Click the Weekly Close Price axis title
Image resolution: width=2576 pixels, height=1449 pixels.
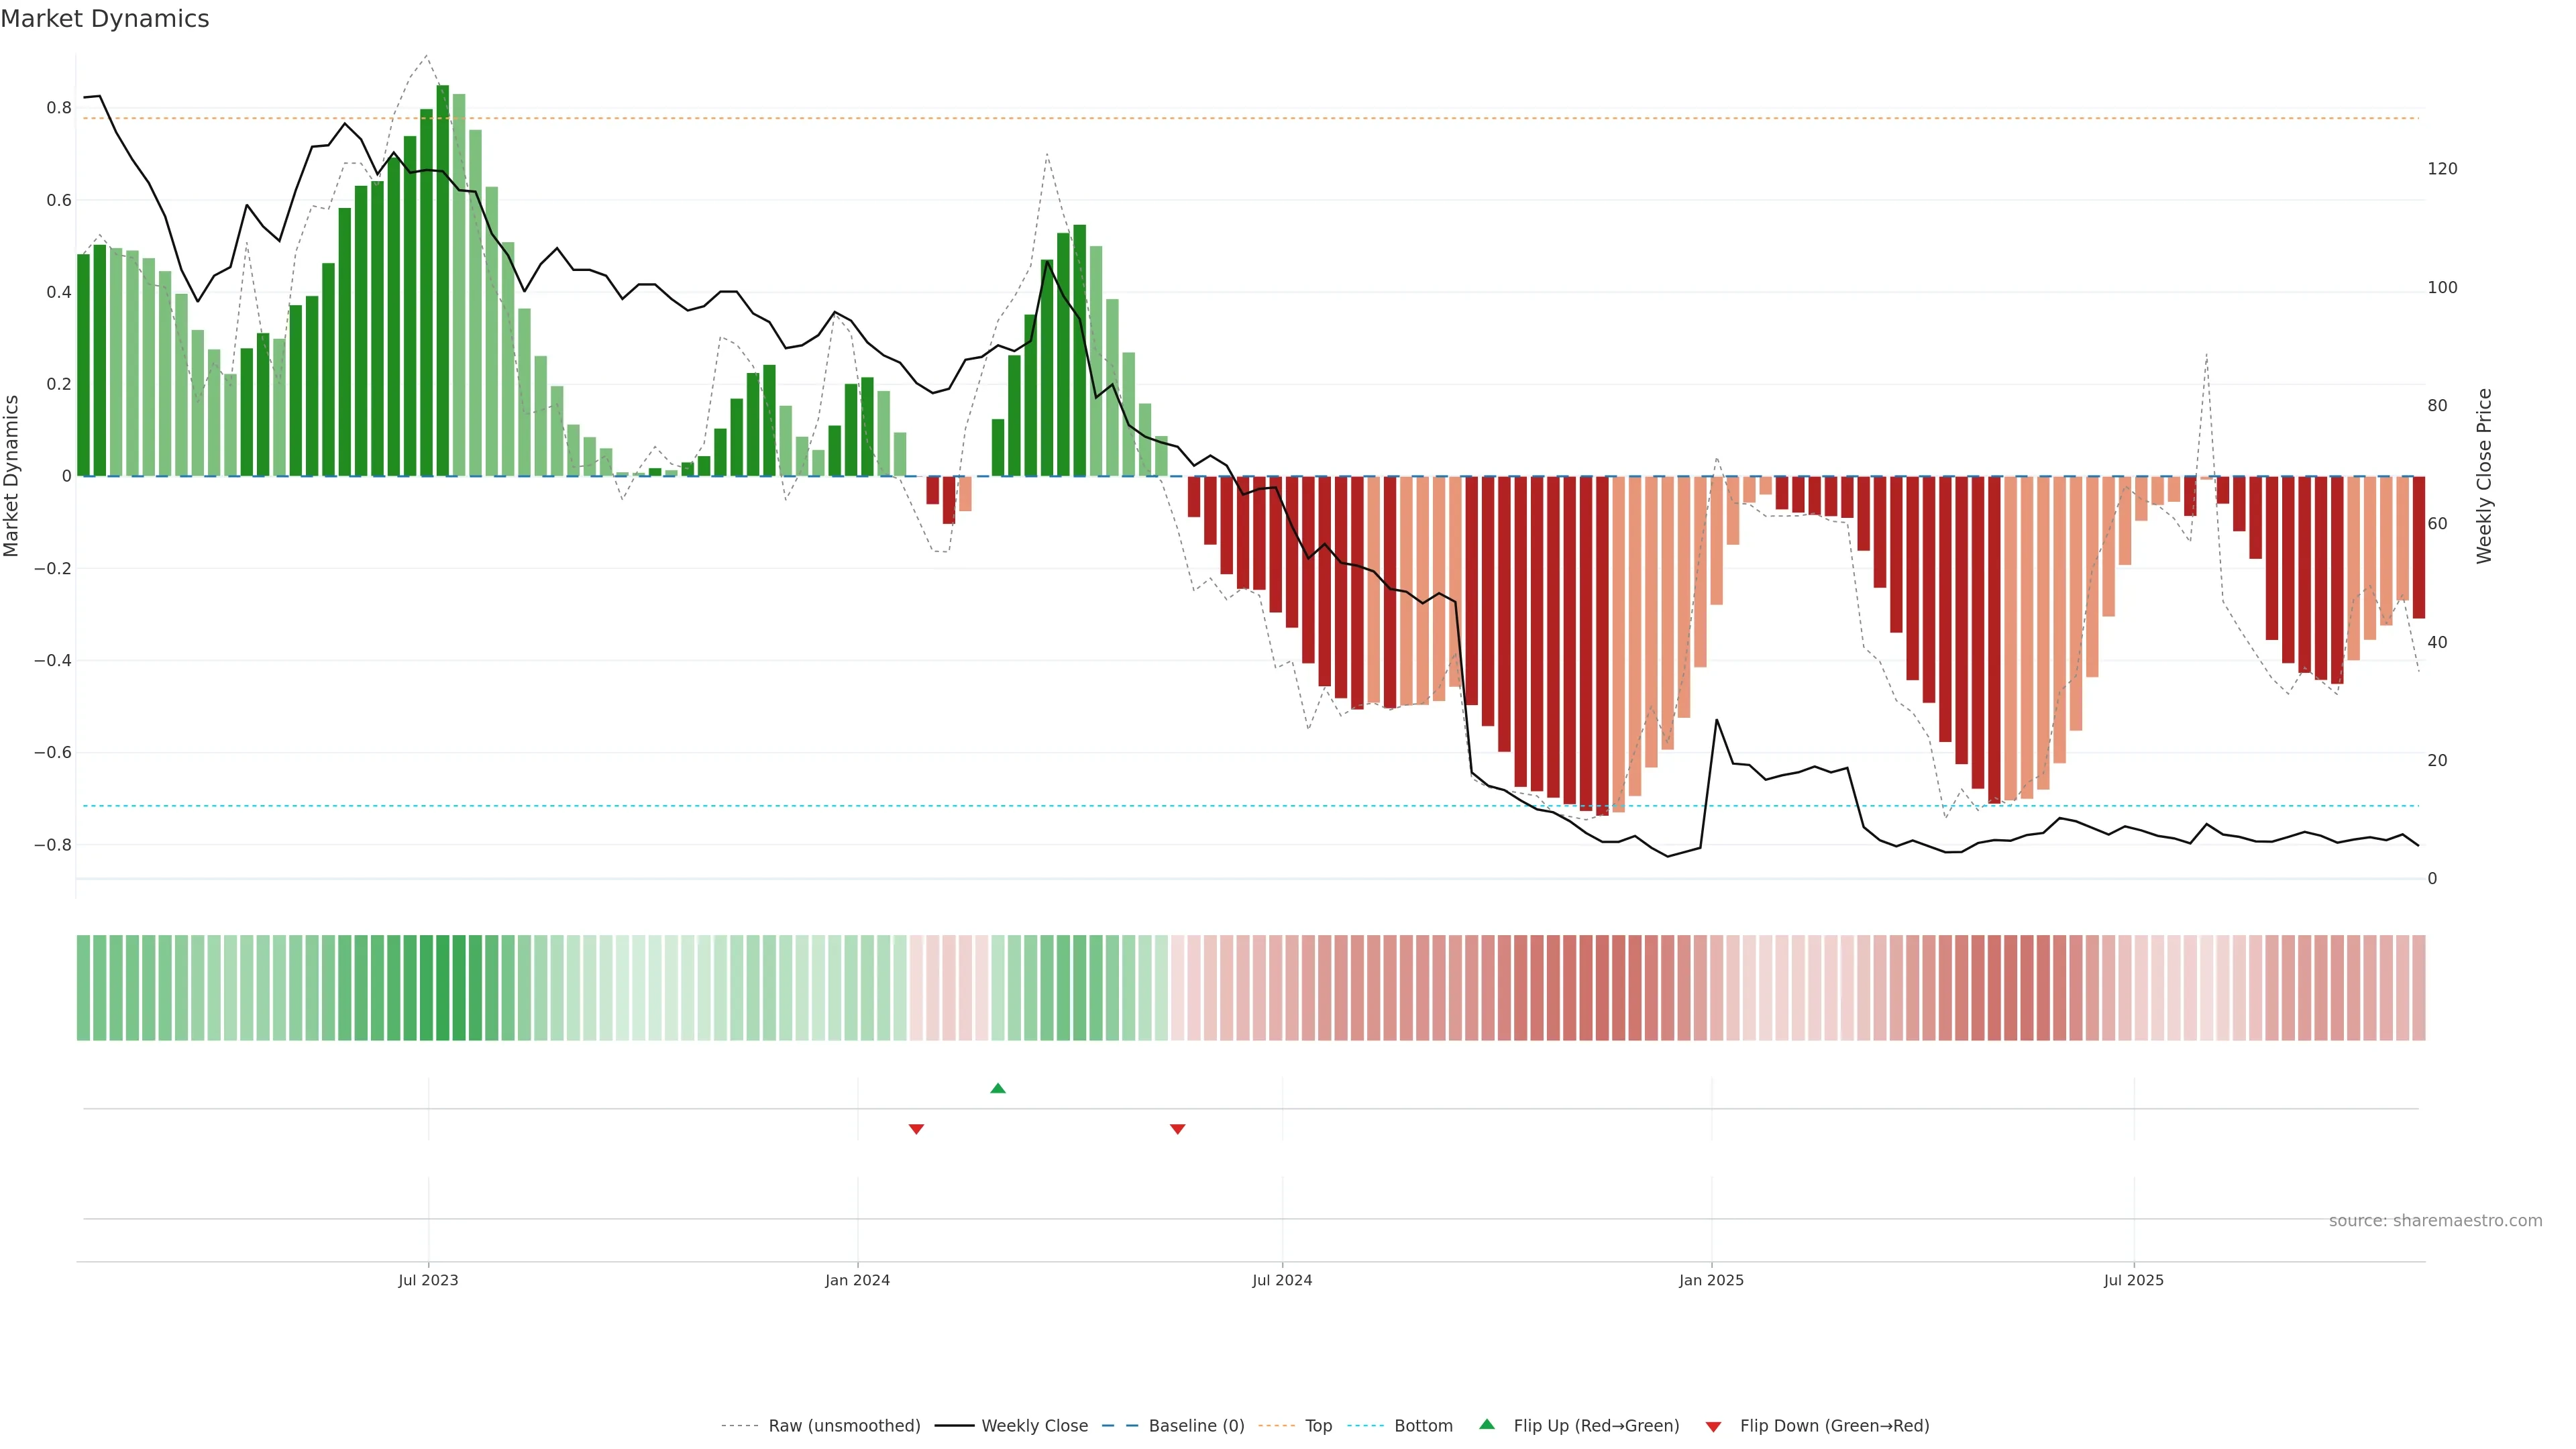[2484, 476]
